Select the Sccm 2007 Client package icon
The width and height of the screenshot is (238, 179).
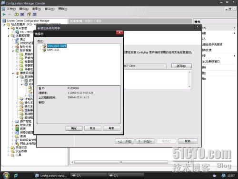pos(45,46)
